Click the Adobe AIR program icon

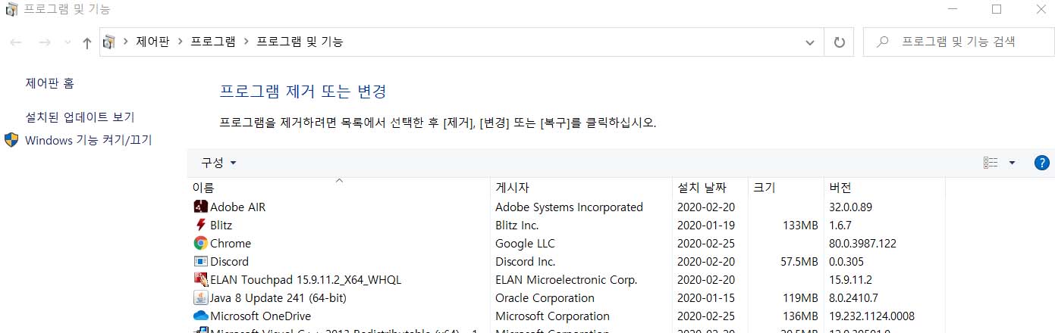coord(201,207)
